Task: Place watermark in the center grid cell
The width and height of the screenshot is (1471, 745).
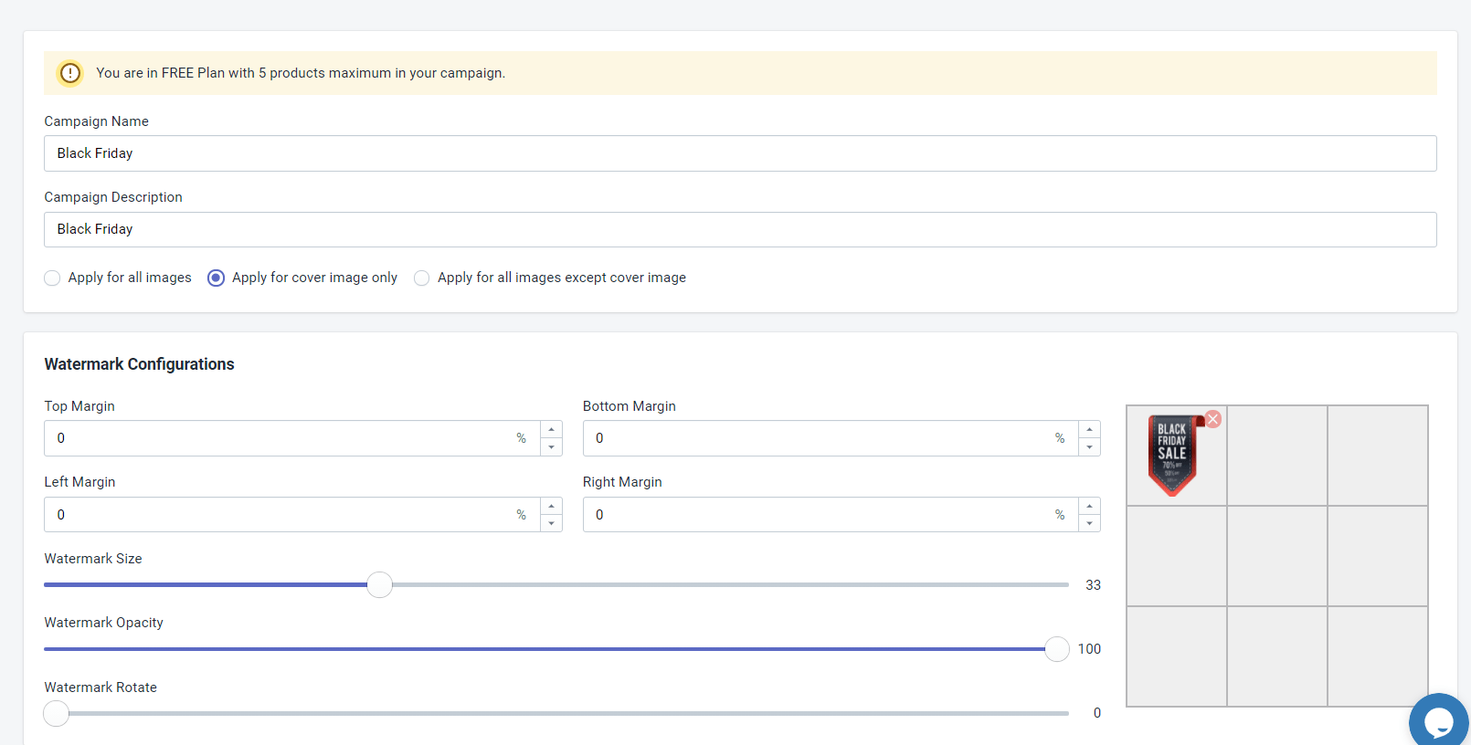Action: 1277,556
